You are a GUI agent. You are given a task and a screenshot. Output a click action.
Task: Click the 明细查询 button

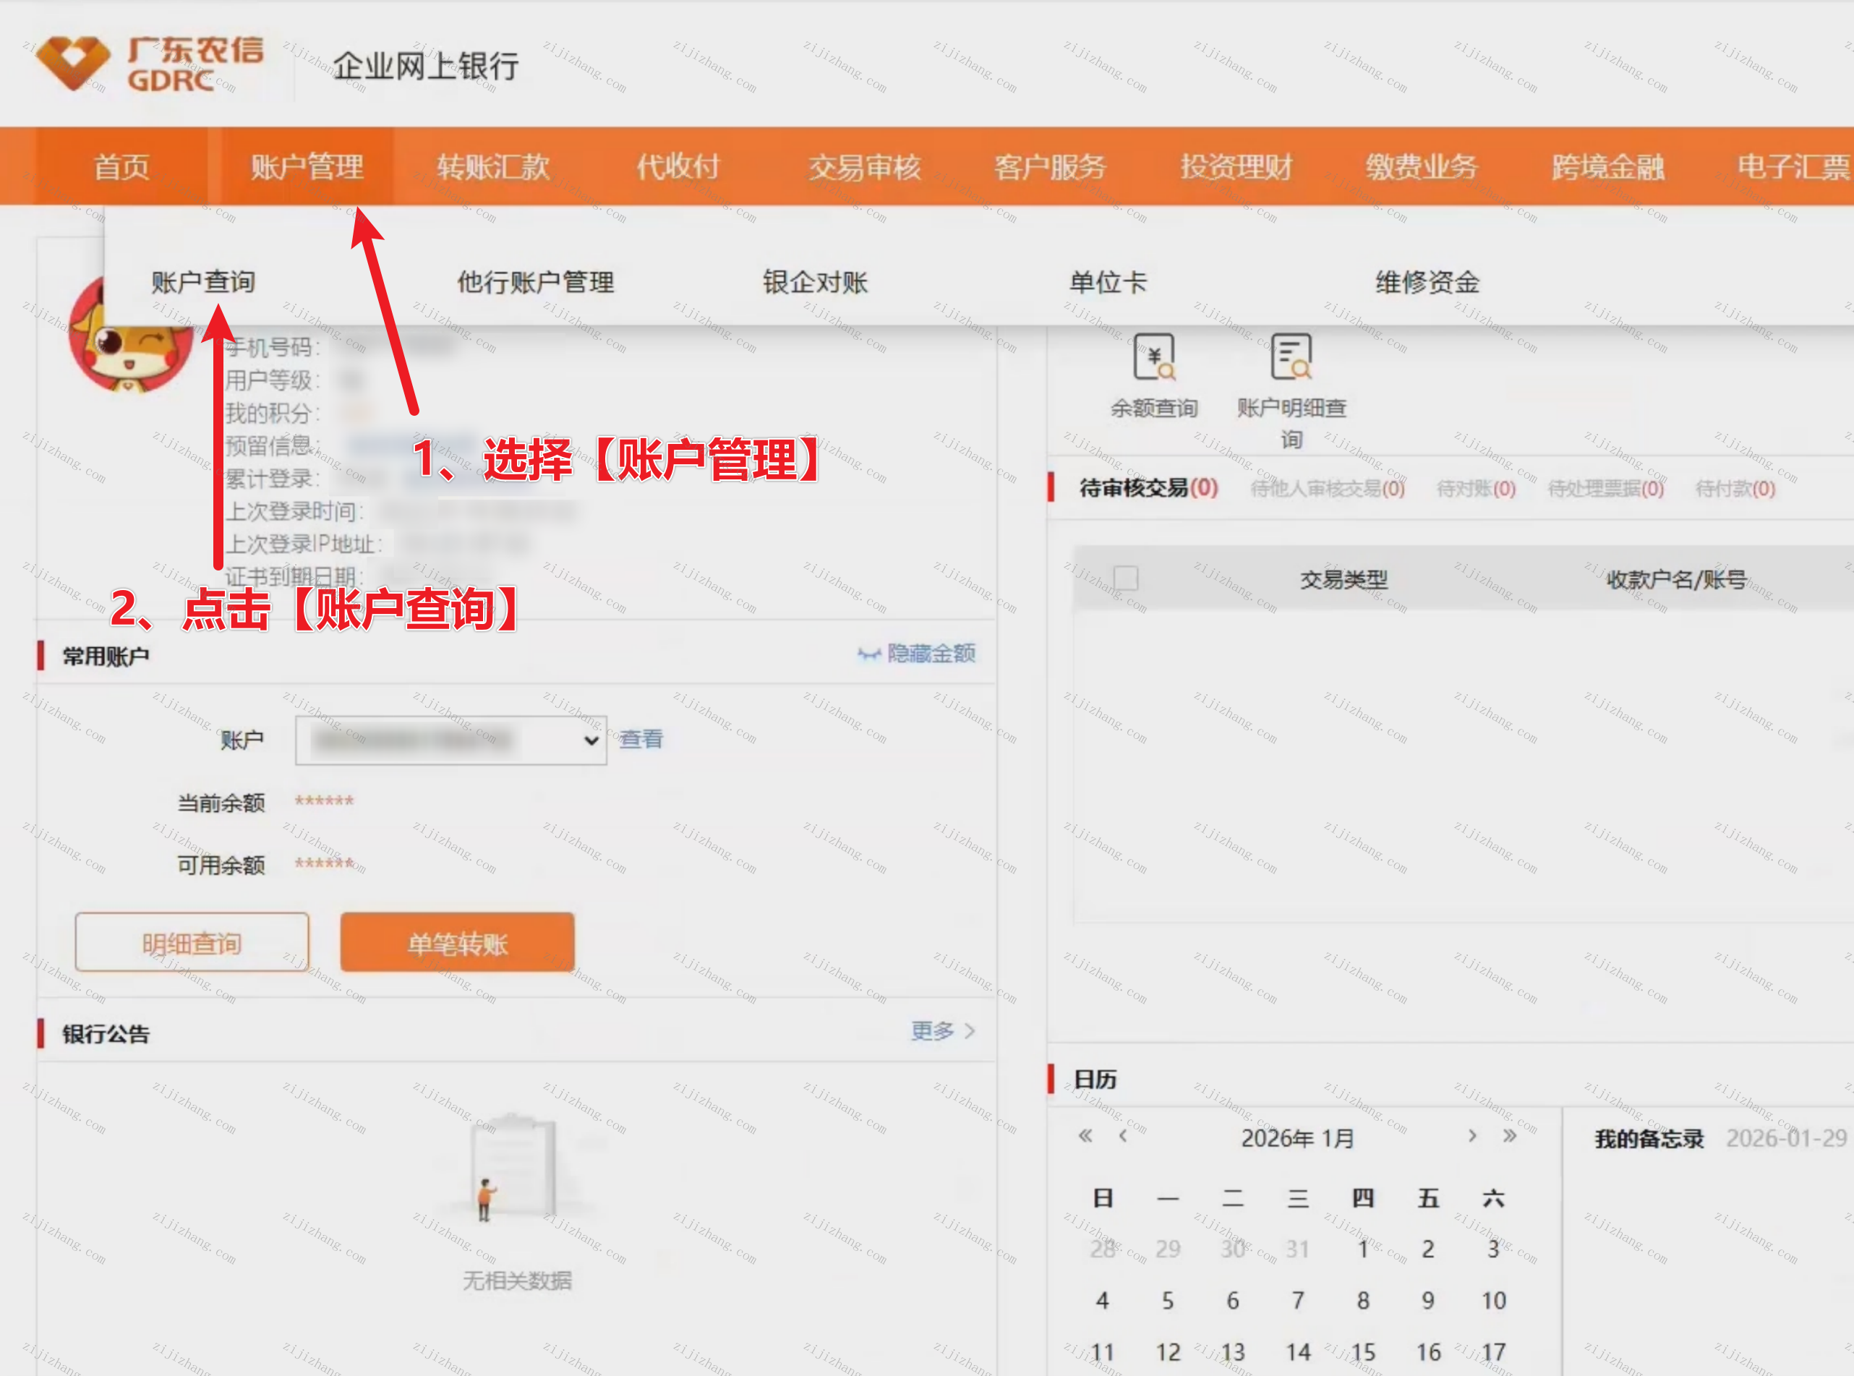tap(192, 943)
